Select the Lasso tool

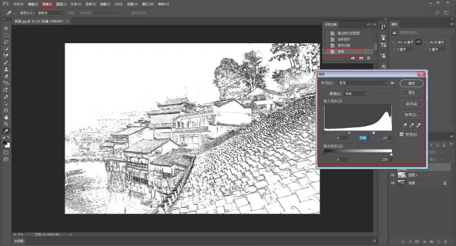pyautogui.click(x=6, y=42)
